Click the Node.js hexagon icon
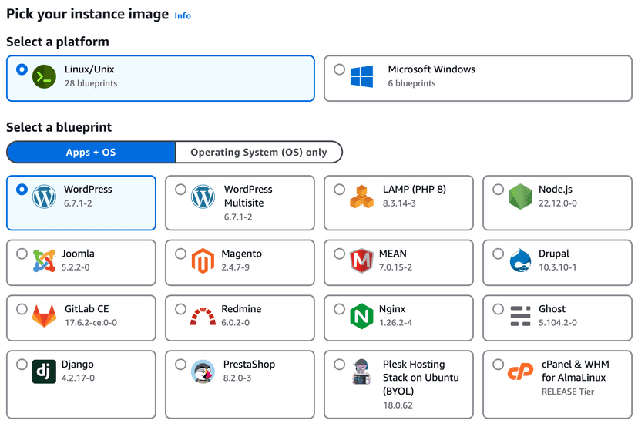This screenshot has width=638, height=427. pos(520,197)
